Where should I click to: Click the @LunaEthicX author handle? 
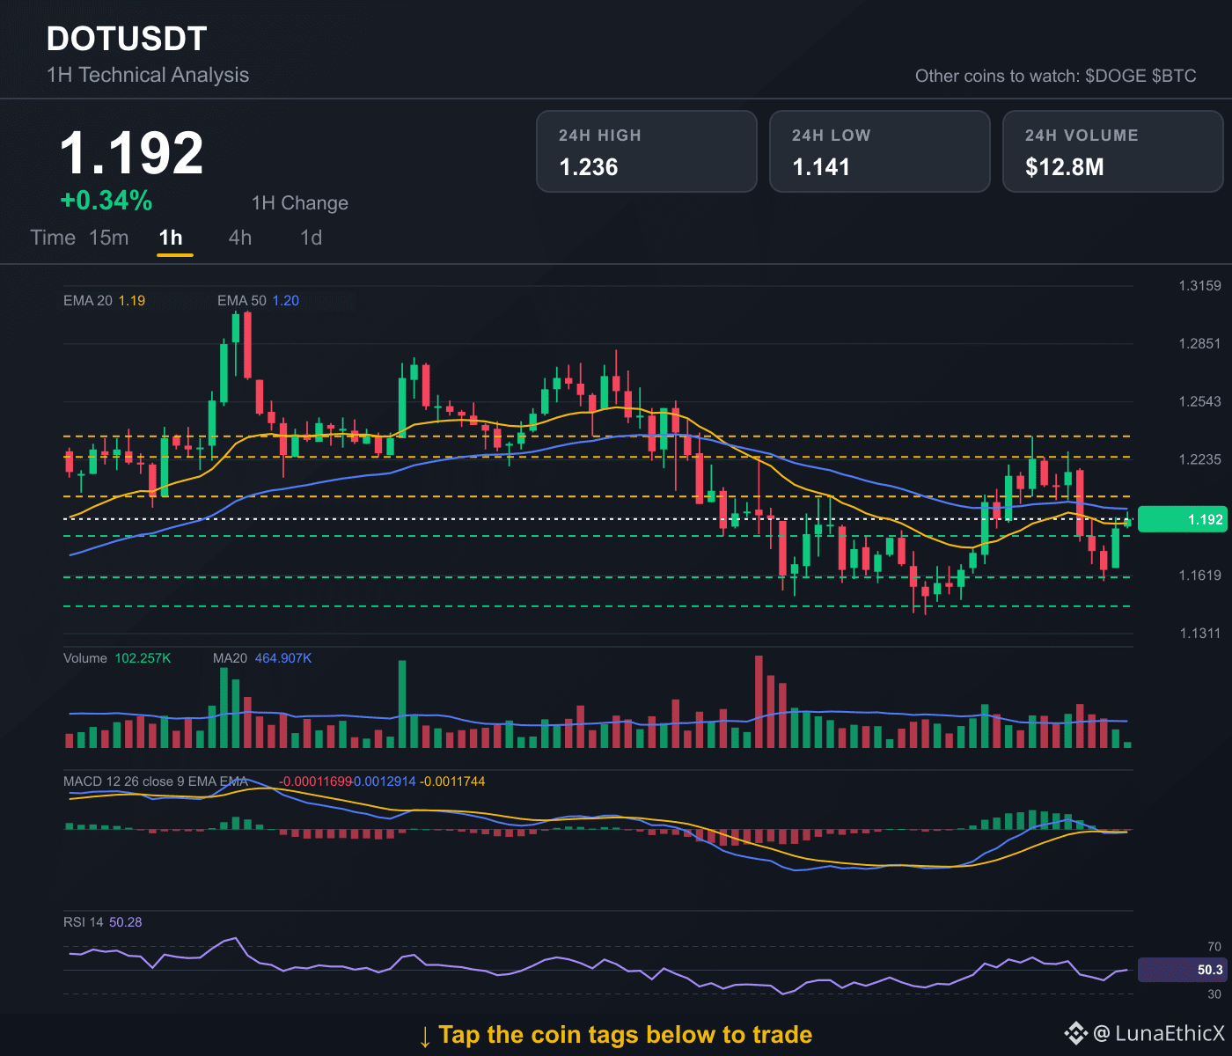1158,1033
